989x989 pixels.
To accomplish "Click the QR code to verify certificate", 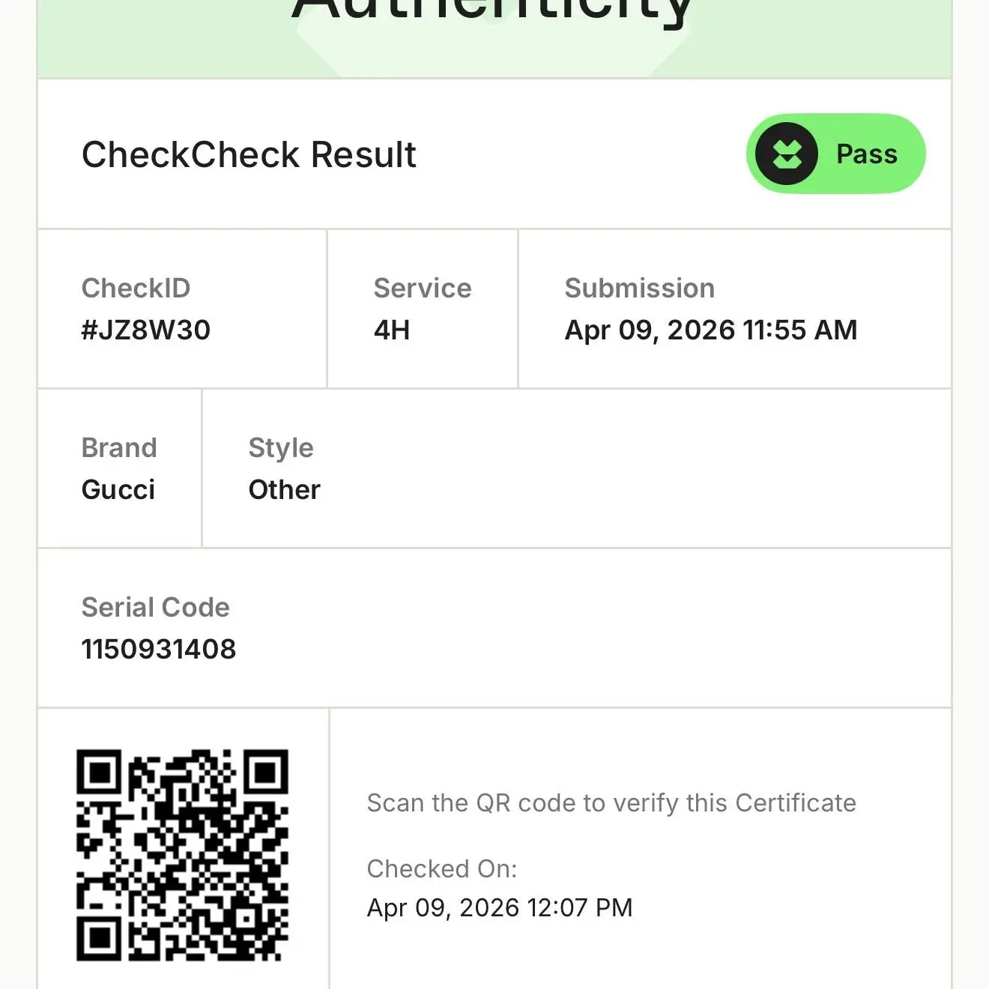I will 182,855.
